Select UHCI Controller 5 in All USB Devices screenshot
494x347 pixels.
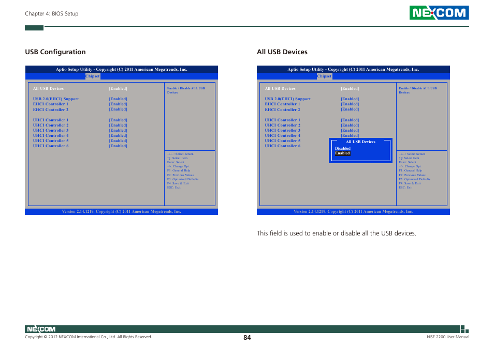pyautogui.click(x=283, y=140)
